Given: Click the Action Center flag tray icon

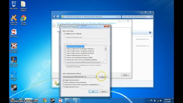Looking at the screenshot, I should (152, 100).
